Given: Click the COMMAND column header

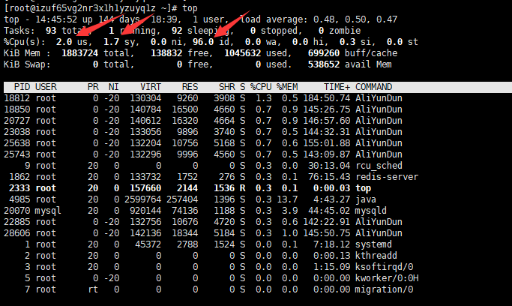Looking at the screenshot, I should coord(373,87).
